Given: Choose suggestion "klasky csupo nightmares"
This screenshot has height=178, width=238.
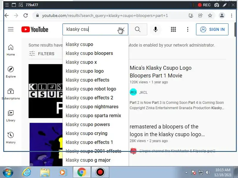Looking at the screenshot, I should [95, 107].
